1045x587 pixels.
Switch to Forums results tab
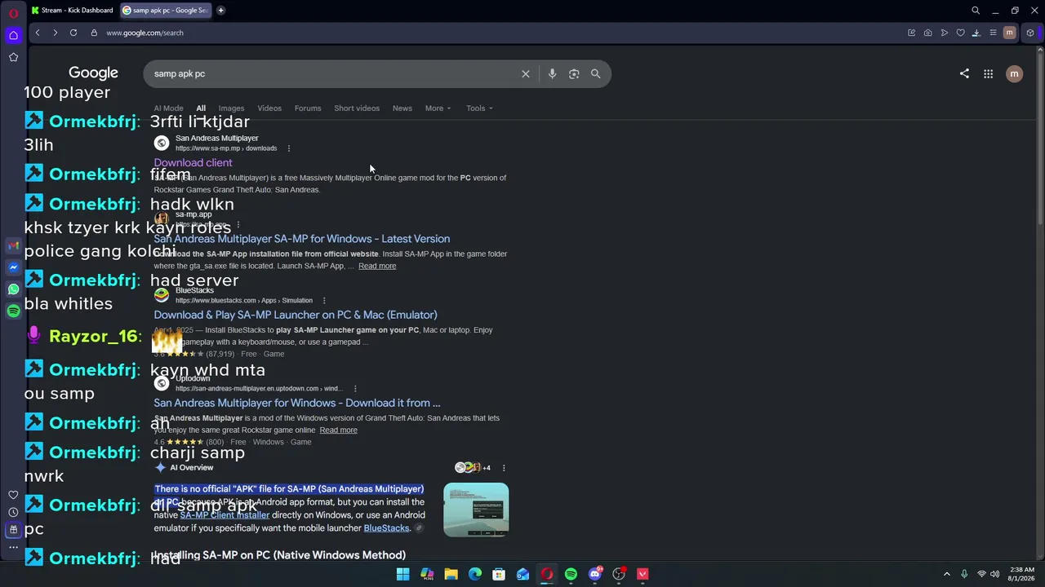point(308,108)
